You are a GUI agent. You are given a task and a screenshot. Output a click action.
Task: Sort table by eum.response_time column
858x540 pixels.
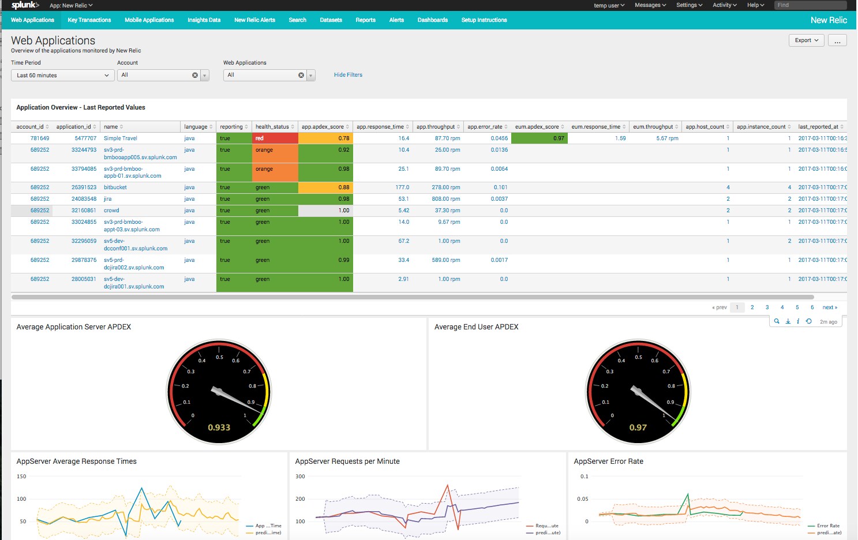coord(598,127)
